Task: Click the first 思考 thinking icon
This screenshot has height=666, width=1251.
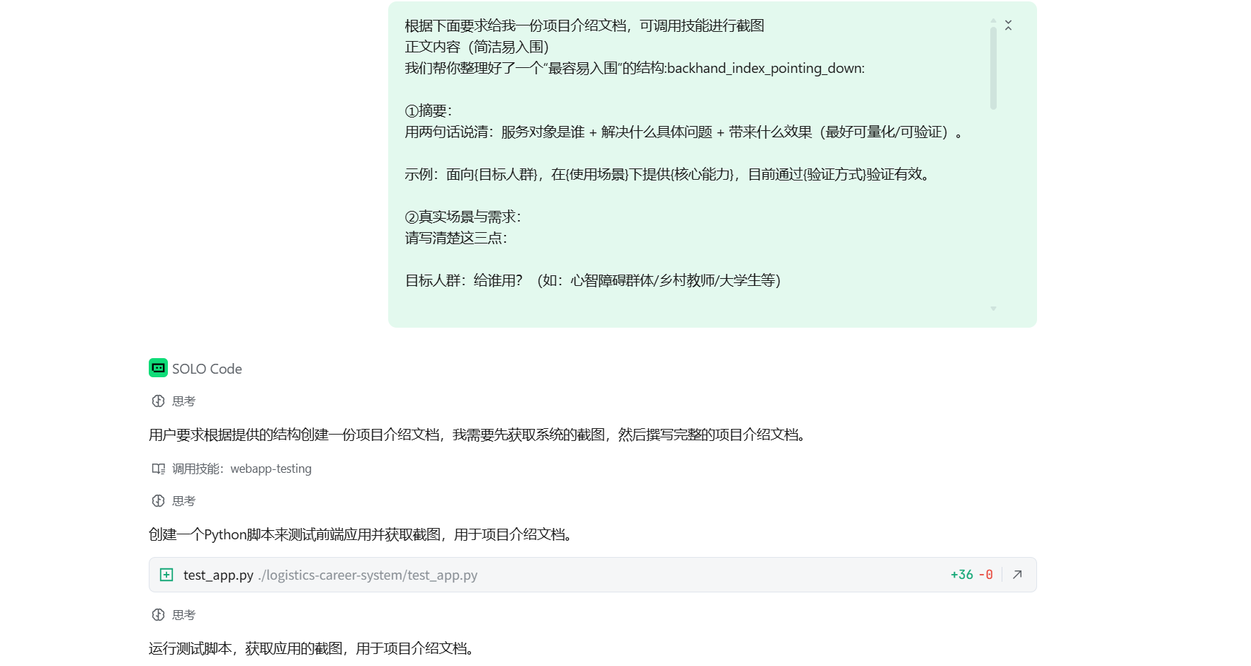Action: 158,401
